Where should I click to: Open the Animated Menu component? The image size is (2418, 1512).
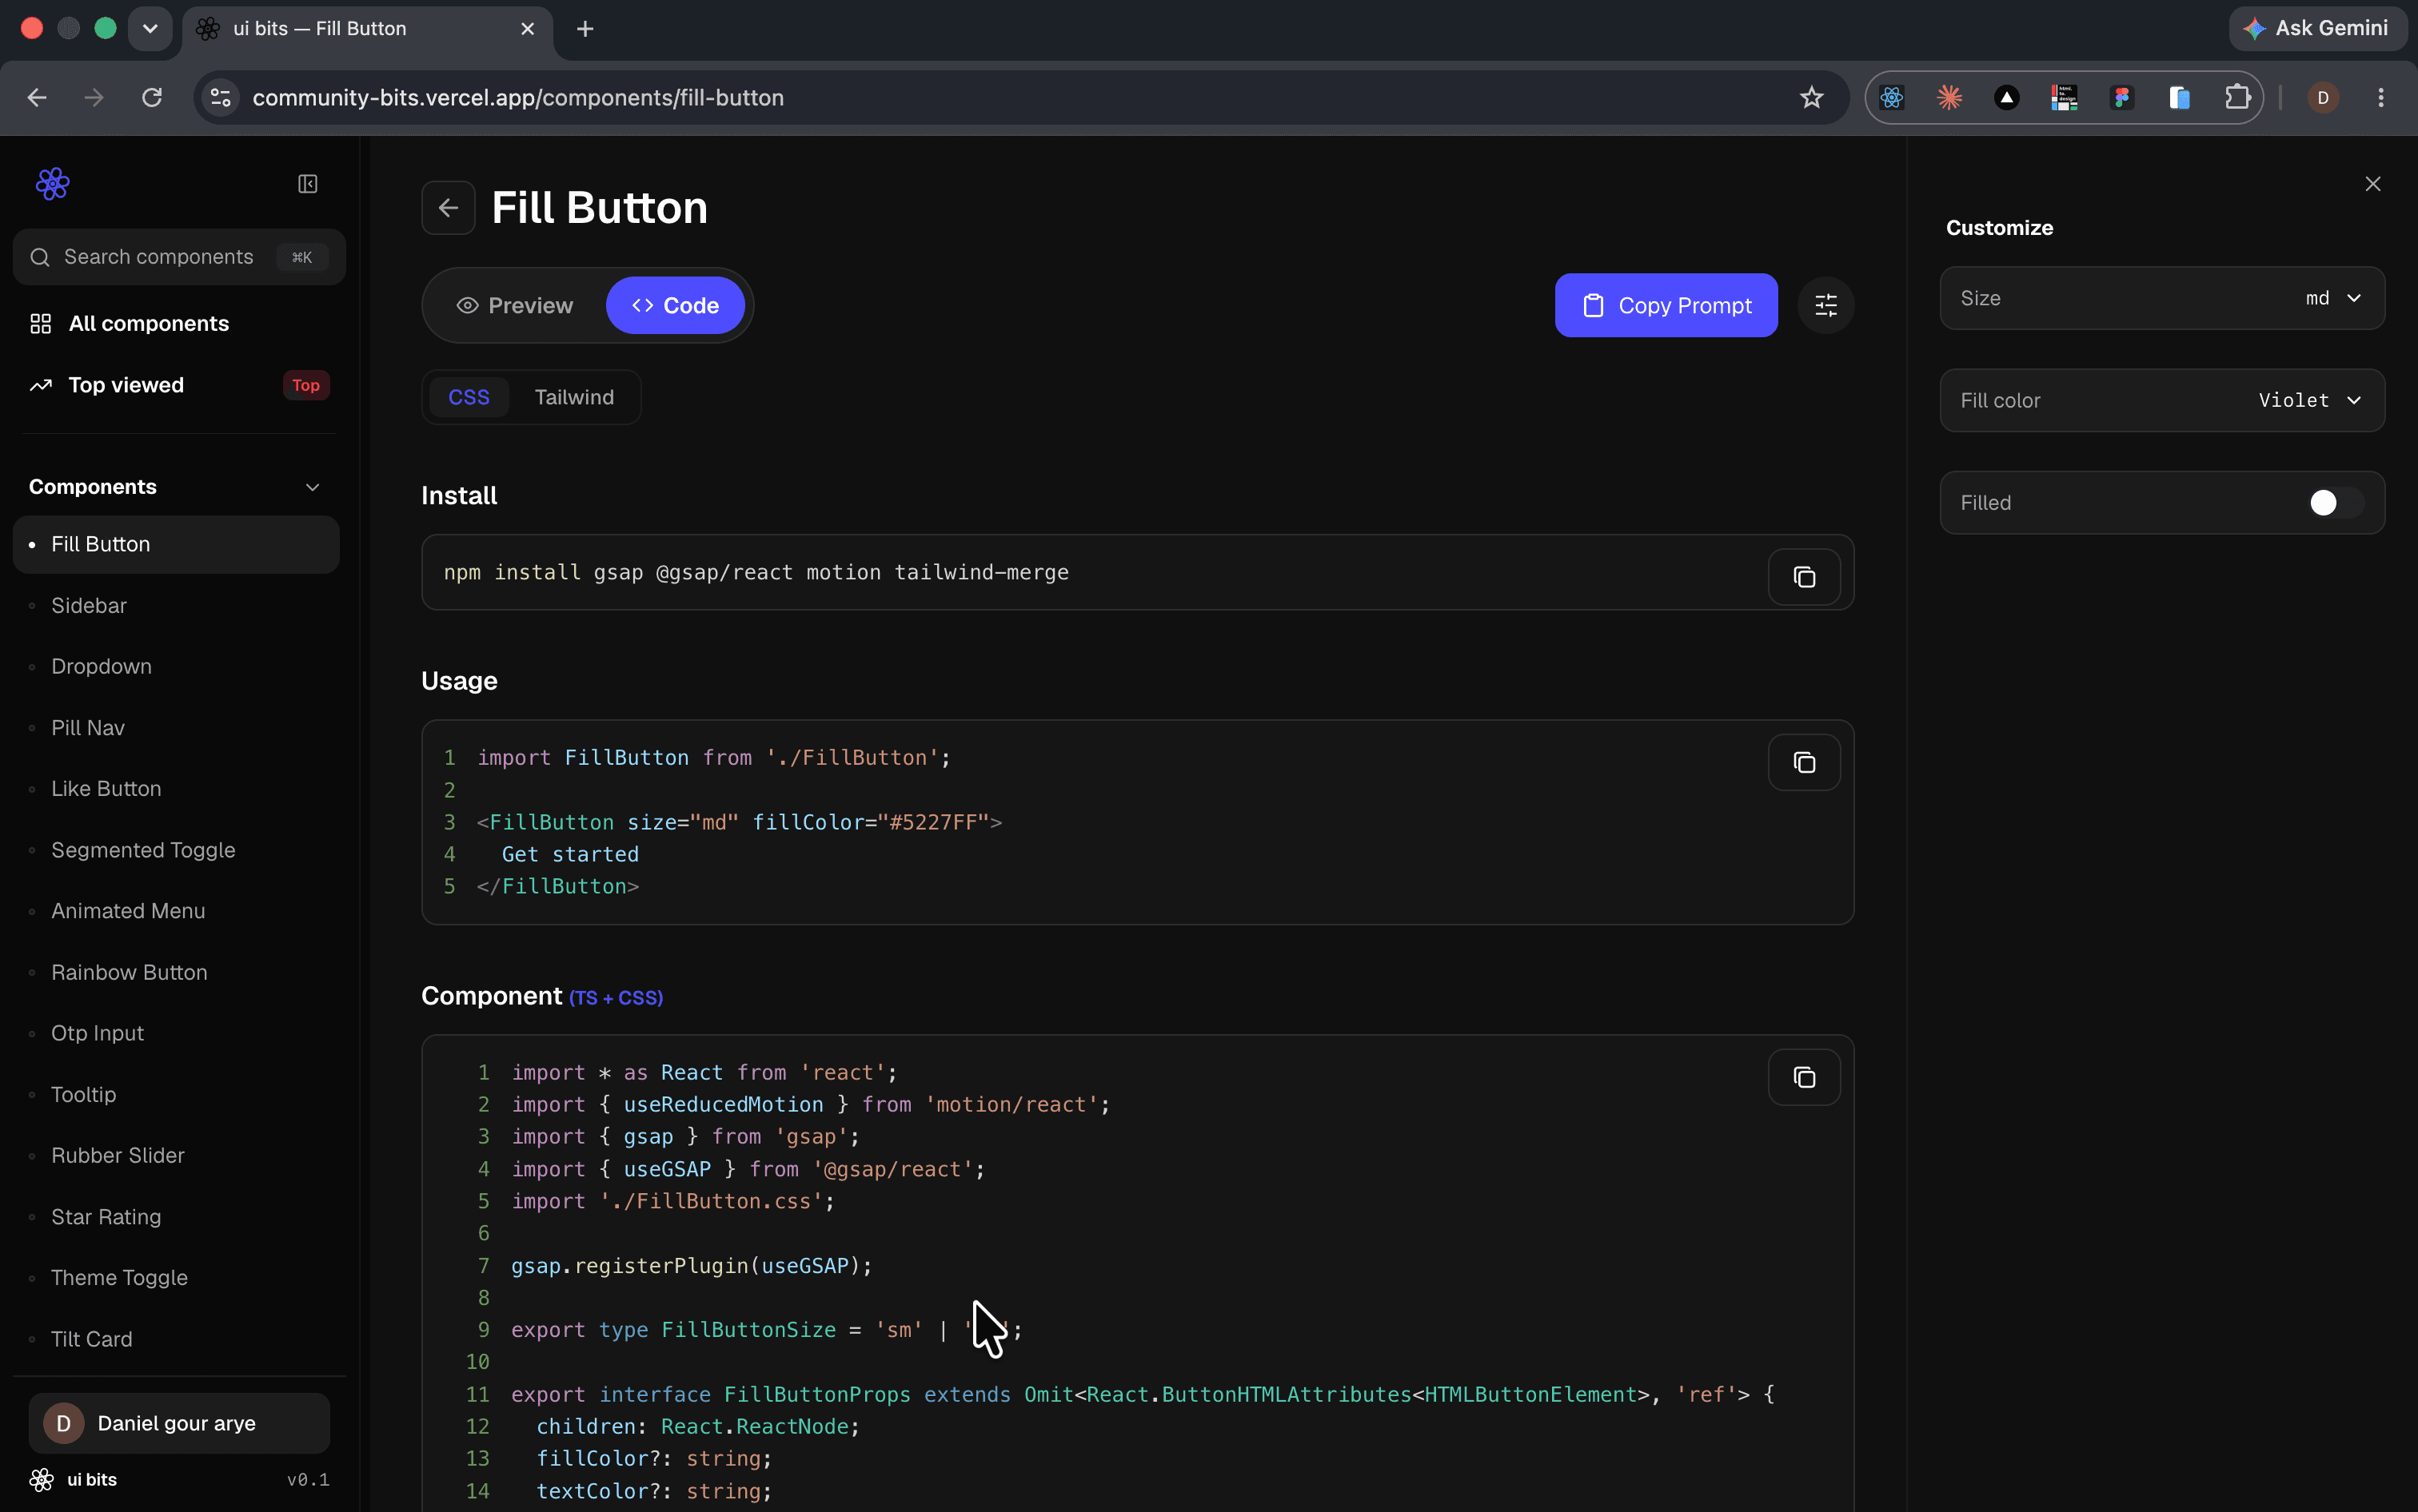[x=176, y=911]
